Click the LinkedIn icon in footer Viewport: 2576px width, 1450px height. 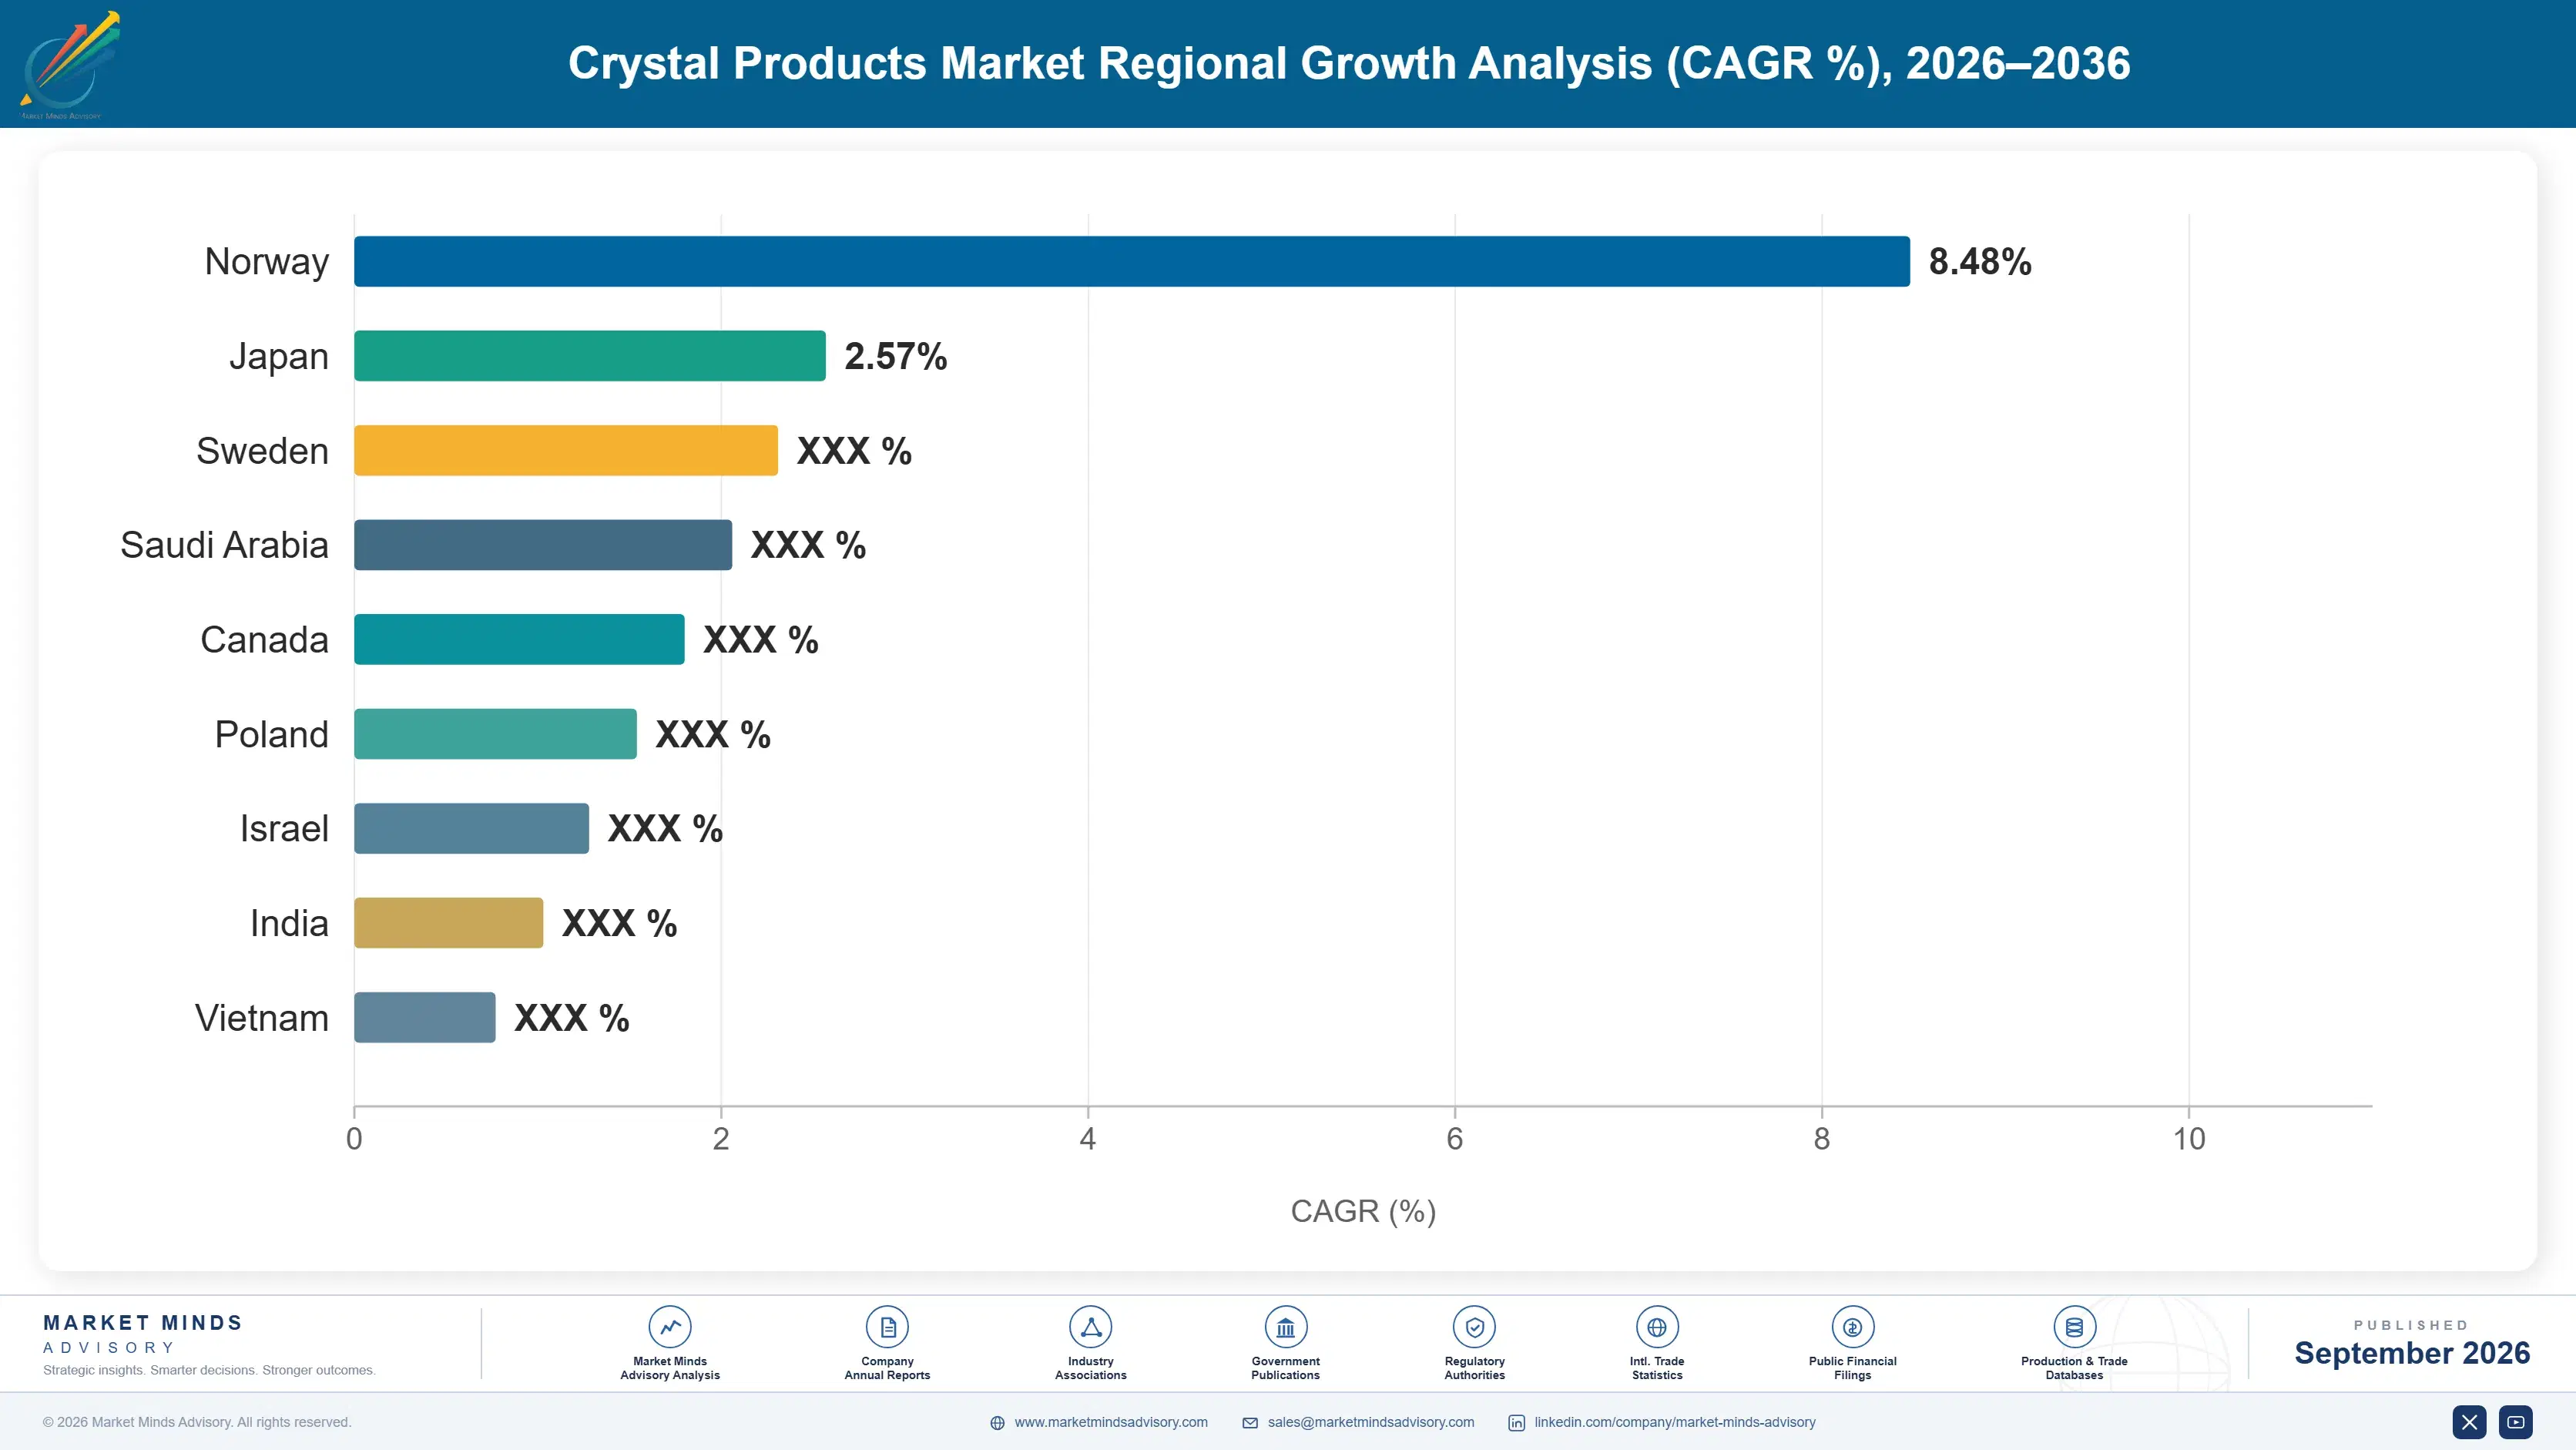pos(1516,1423)
